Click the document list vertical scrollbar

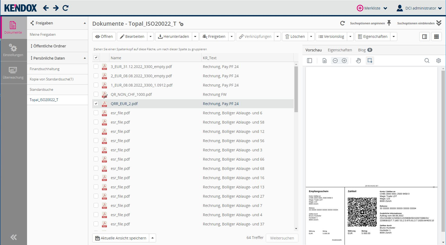click(296, 90)
